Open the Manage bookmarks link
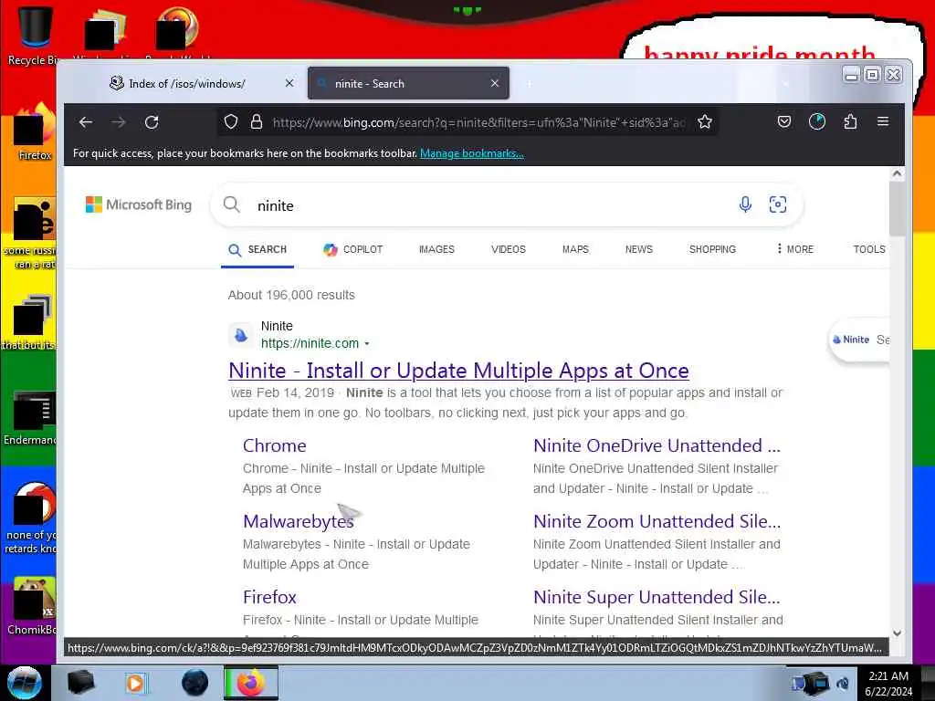935x701 pixels. tap(472, 153)
